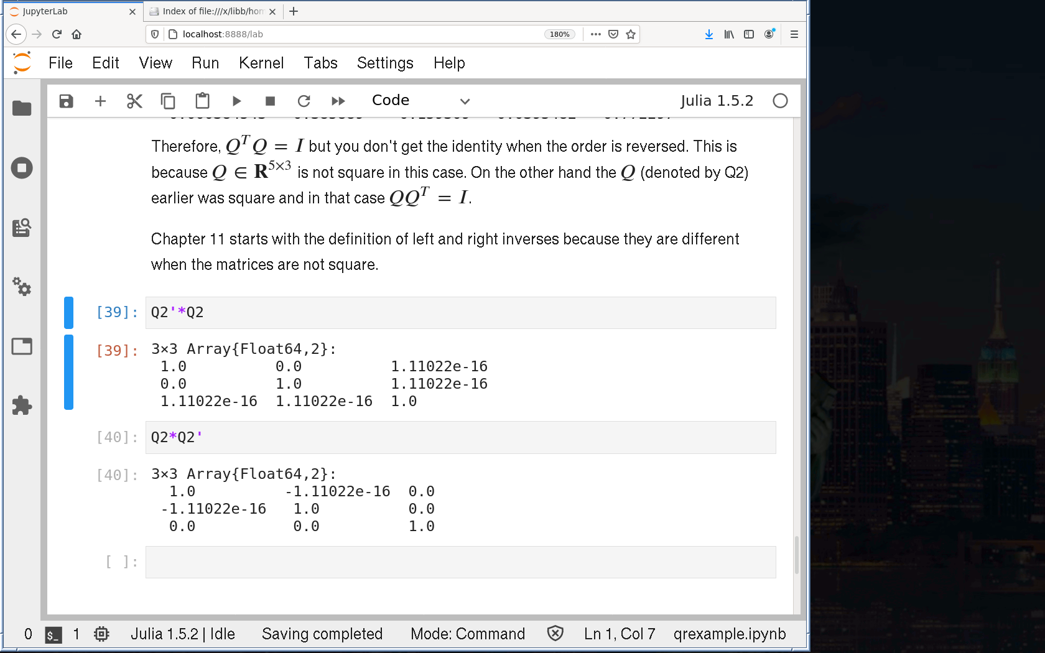Open the file browser sidebar panel

[22, 108]
